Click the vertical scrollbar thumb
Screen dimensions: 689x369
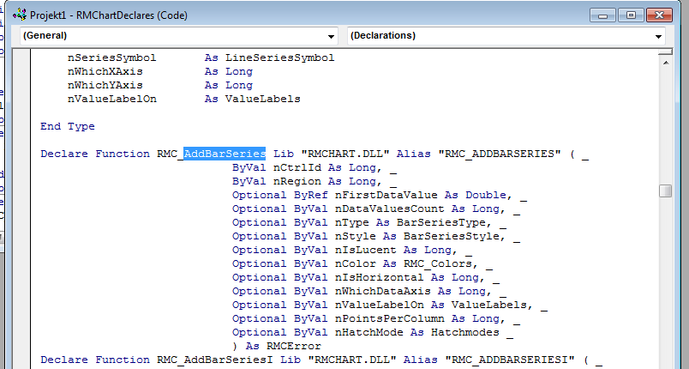666,191
